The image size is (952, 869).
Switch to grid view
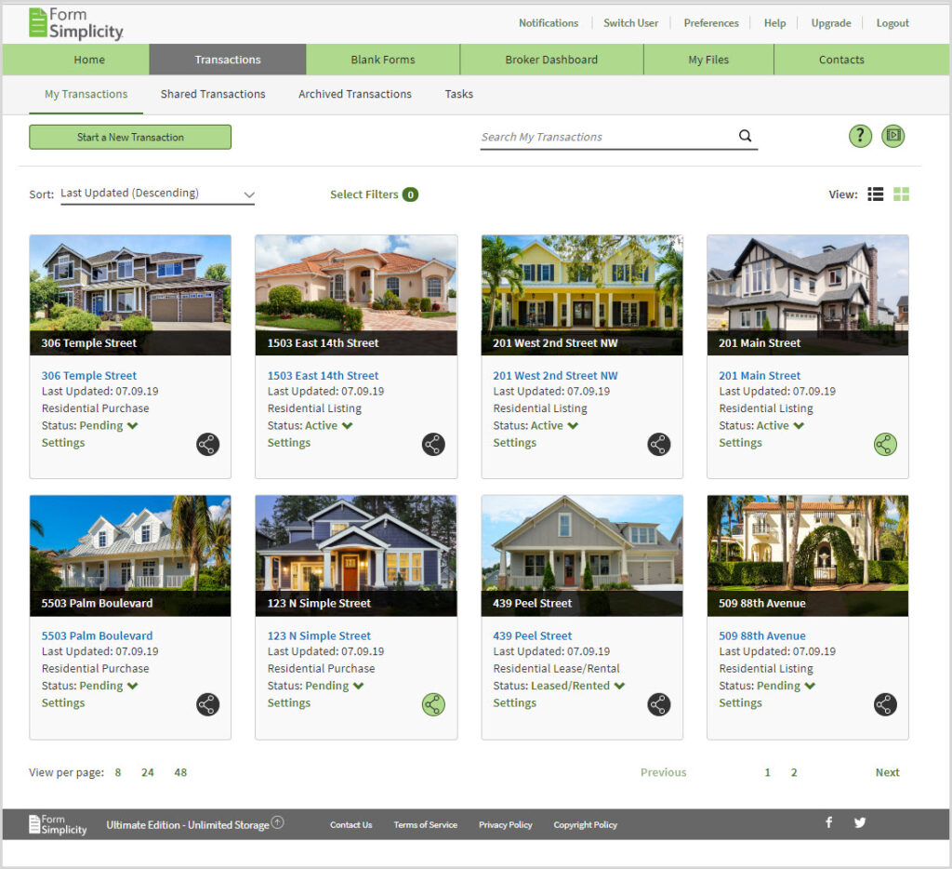[901, 194]
